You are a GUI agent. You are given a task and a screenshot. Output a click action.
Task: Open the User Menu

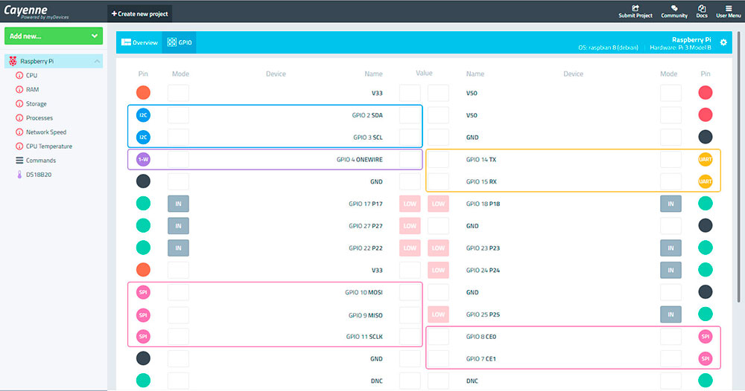[729, 11]
